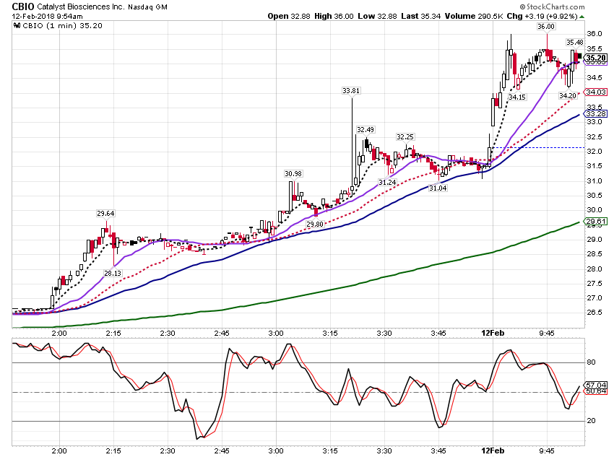
Task: Click the 34.20 price annotation
Action: point(568,95)
